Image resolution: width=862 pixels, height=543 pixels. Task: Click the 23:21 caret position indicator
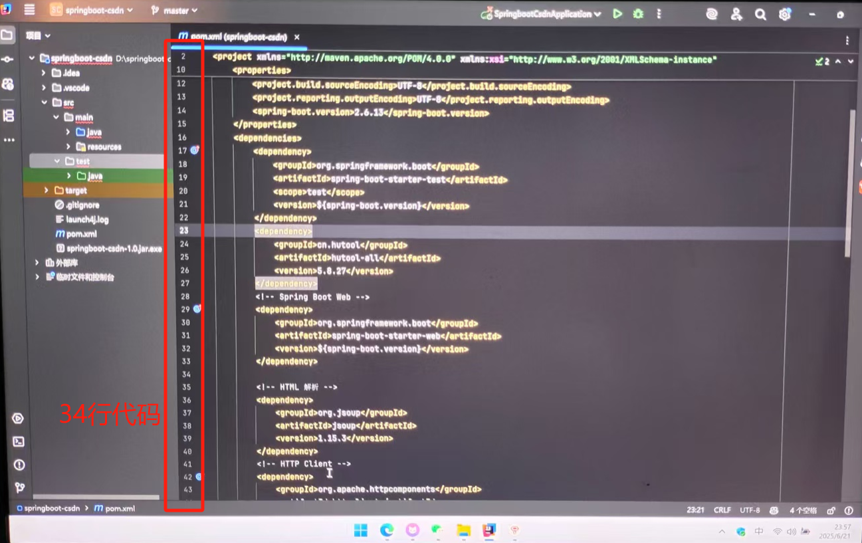pos(695,510)
